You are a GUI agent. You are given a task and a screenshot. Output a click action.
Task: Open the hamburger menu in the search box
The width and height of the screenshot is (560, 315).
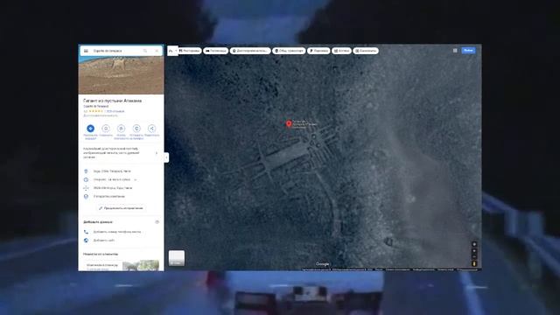[x=86, y=51]
